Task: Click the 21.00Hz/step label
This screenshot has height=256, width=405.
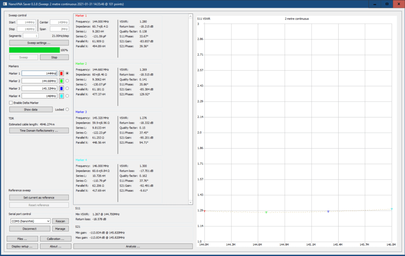Action: (x=61, y=36)
